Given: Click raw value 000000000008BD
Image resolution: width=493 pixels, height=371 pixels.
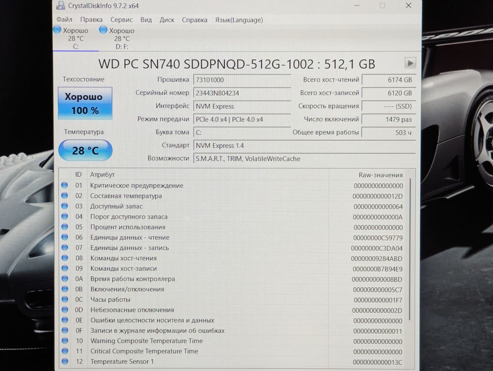Looking at the screenshot, I should pyautogui.click(x=377, y=279).
